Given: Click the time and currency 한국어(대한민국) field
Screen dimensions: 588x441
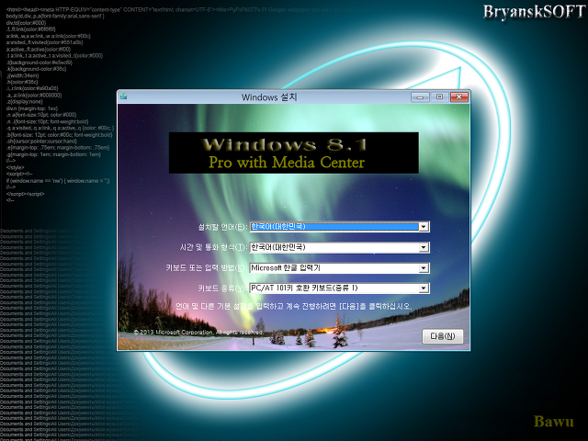Looking at the screenshot, I should 339,247.
